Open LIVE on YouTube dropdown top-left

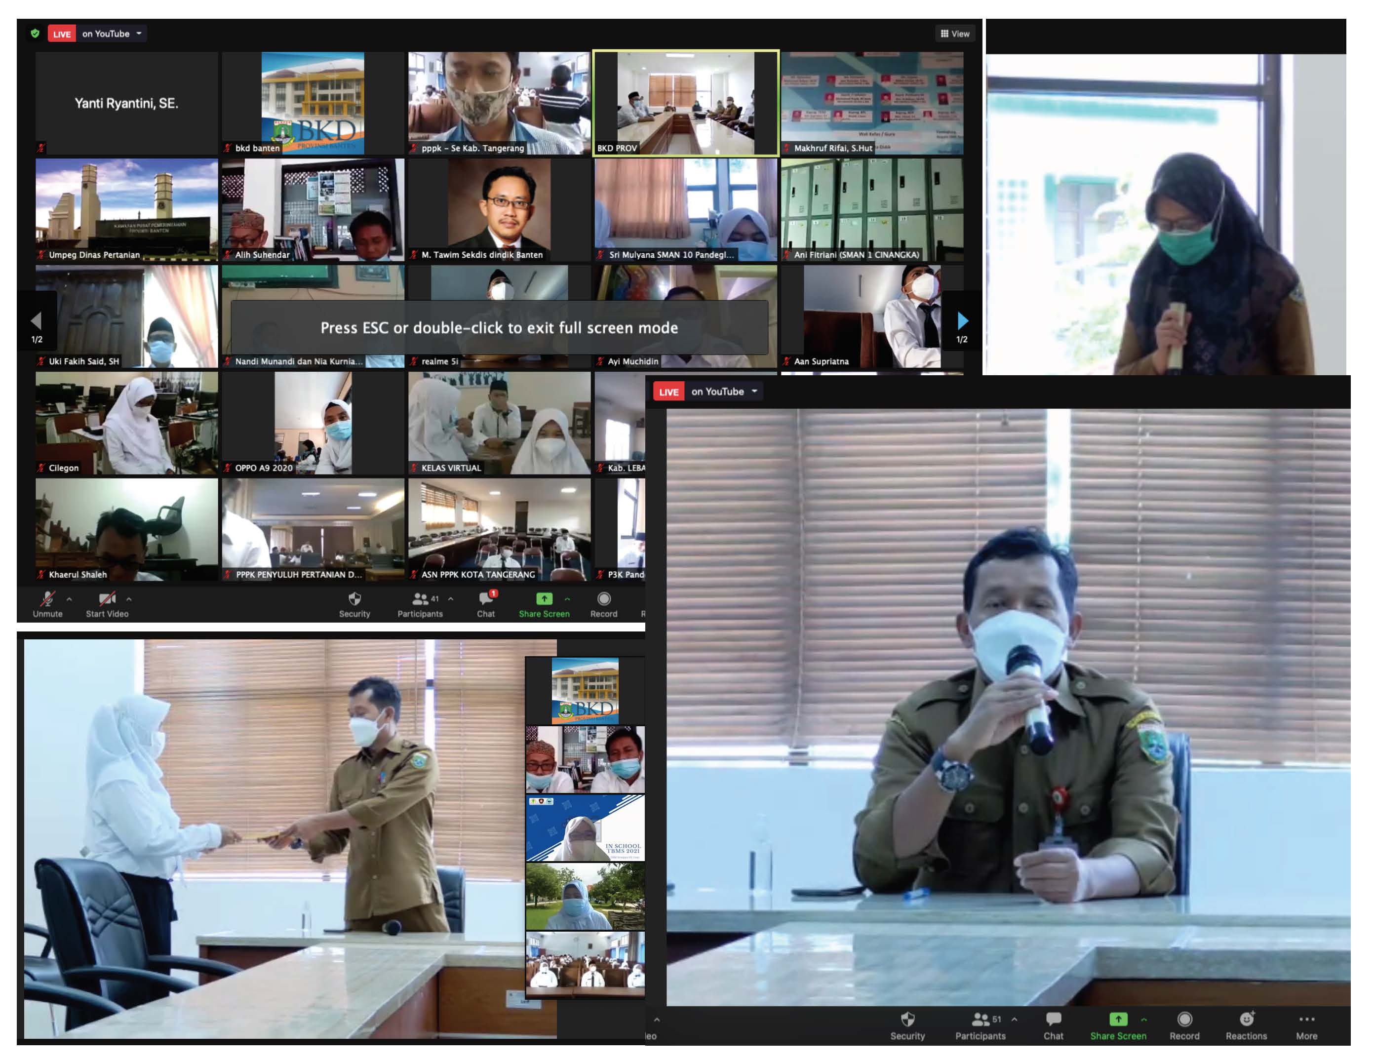[139, 34]
